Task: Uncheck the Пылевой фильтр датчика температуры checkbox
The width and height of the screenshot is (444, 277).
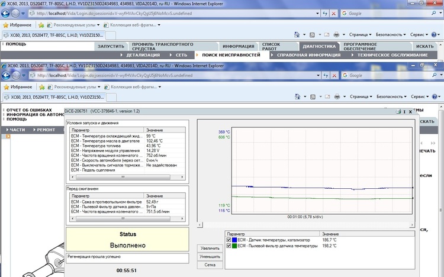Action: tap(230, 245)
